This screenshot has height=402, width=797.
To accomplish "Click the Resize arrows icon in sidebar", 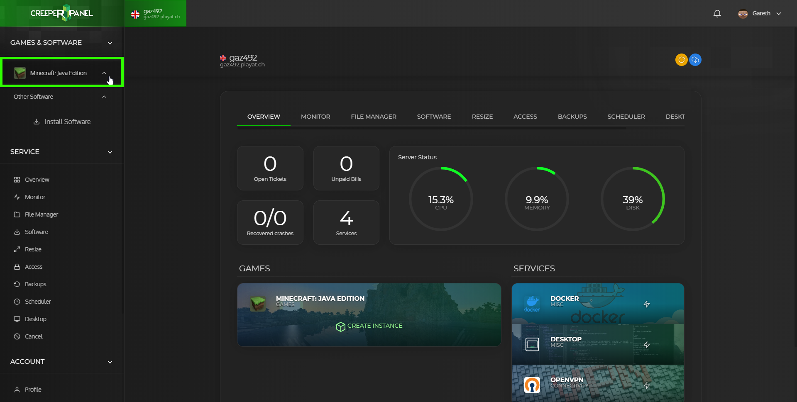I will (x=17, y=249).
